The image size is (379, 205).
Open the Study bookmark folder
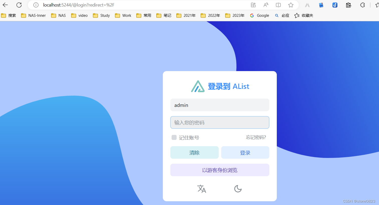coord(101,16)
